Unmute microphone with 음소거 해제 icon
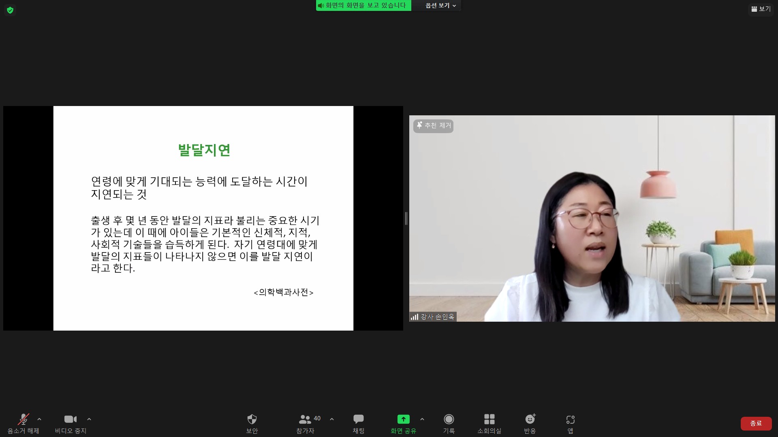Image resolution: width=778 pixels, height=437 pixels. pyautogui.click(x=23, y=423)
